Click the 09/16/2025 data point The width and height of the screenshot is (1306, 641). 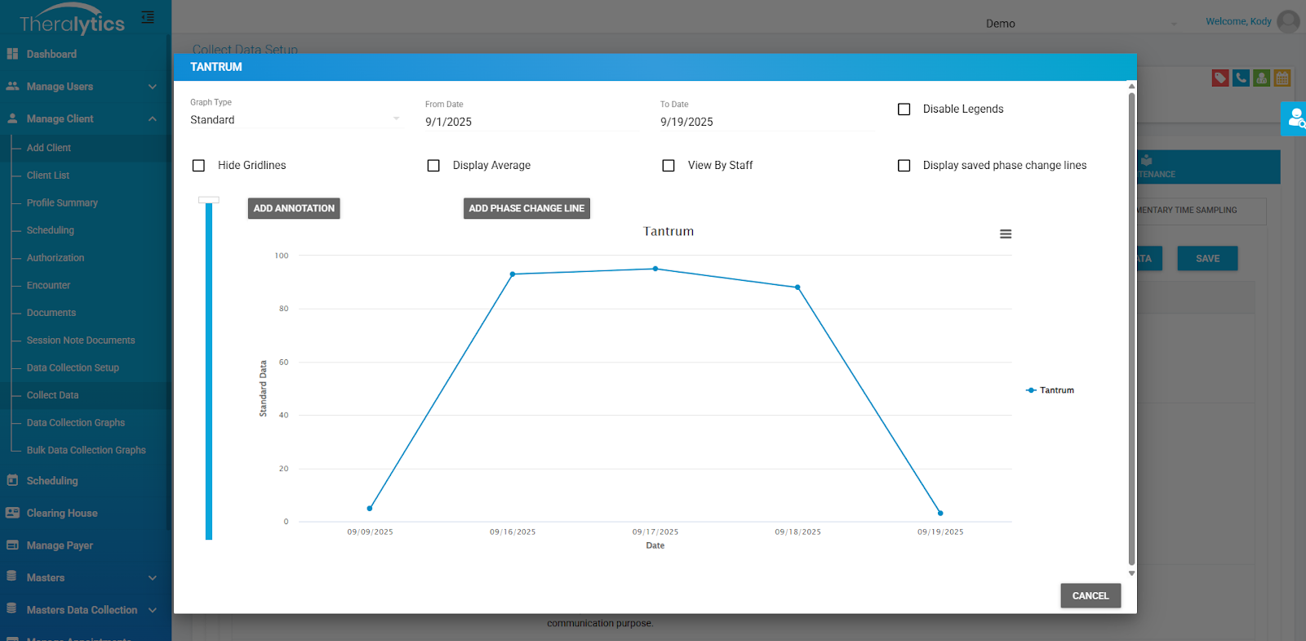coord(513,274)
